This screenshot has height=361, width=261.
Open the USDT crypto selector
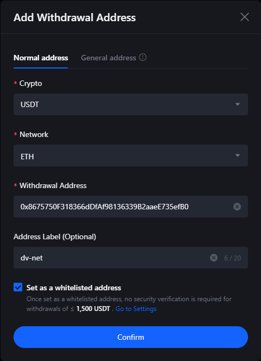click(130, 104)
